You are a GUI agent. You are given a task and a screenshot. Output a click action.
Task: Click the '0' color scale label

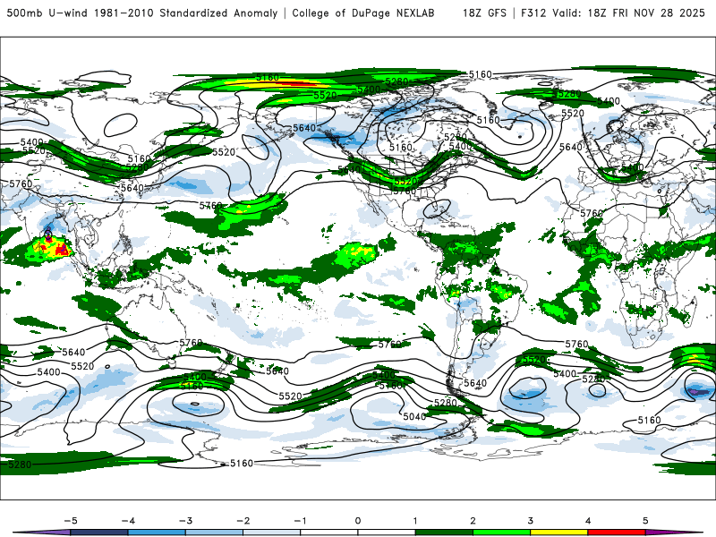tap(358, 521)
